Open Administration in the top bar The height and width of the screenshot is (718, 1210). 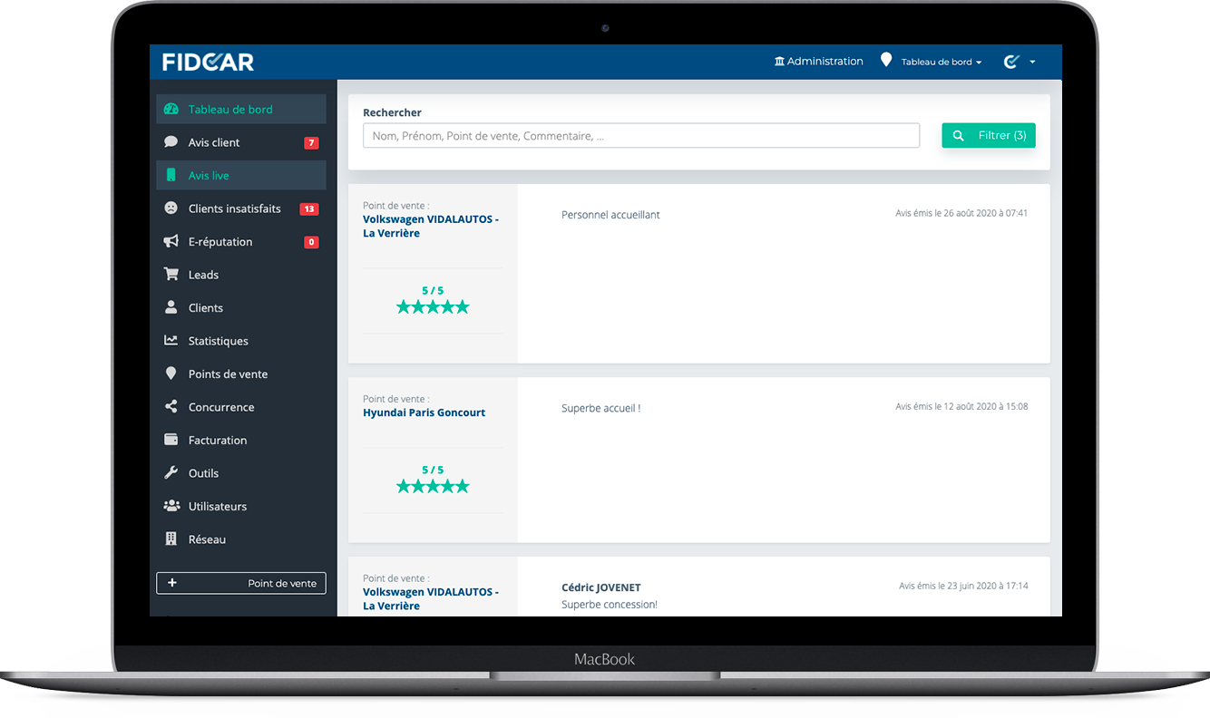pos(818,62)
